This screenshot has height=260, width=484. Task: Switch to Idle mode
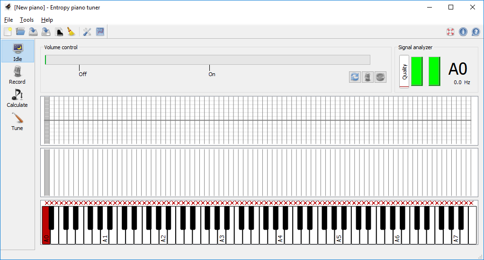(18, 51)
